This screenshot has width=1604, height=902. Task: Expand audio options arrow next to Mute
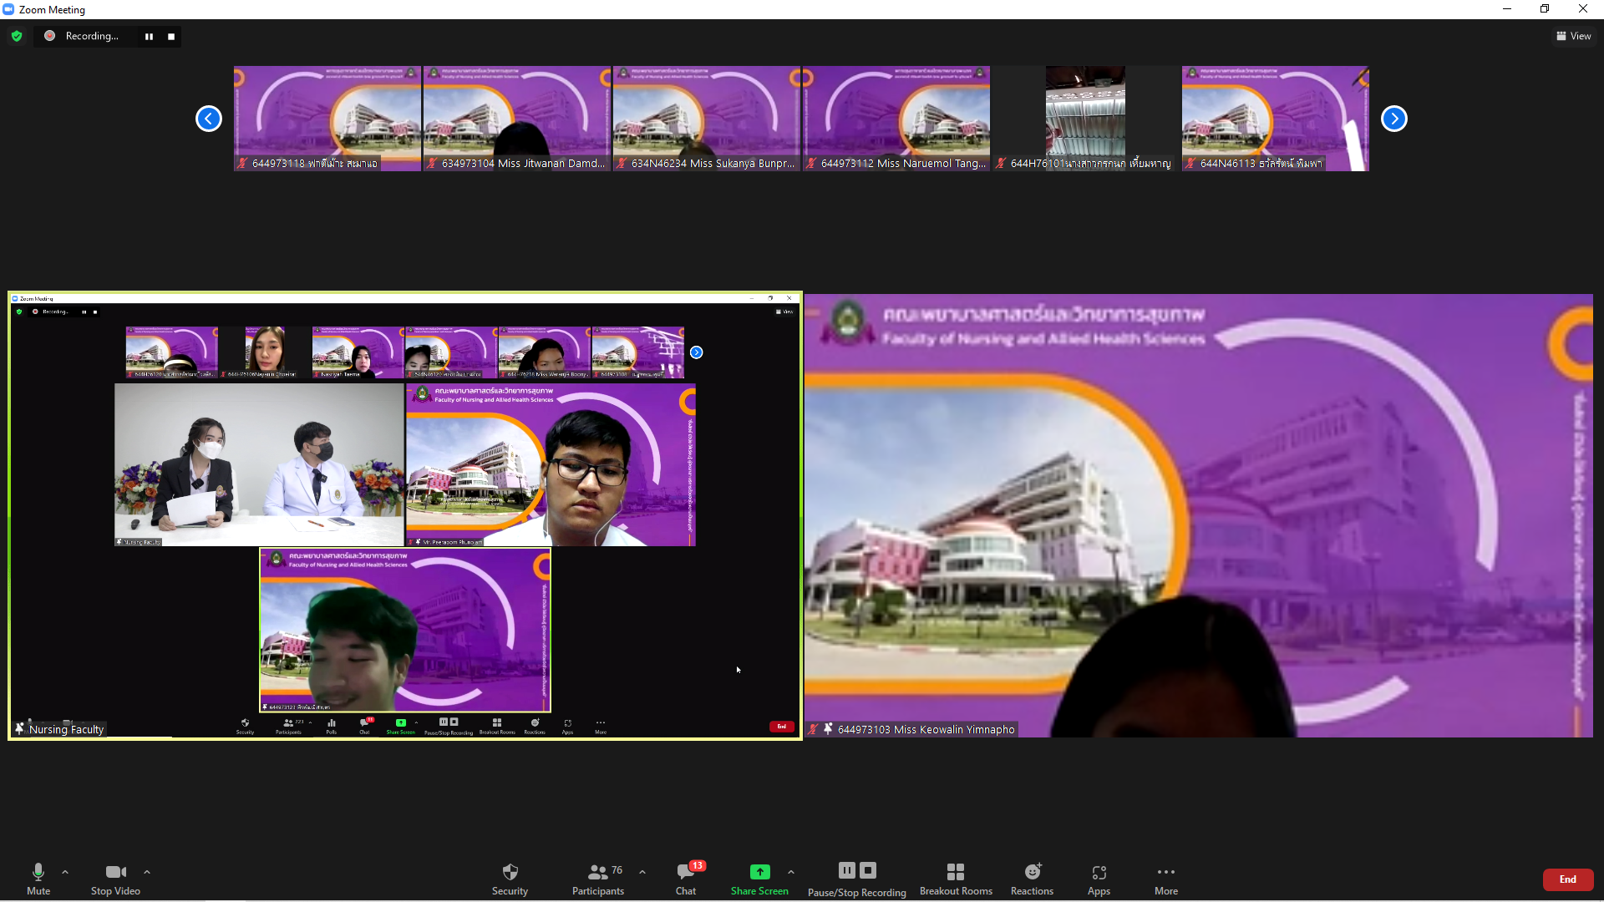pyautogui.click(x=65, y=872)
